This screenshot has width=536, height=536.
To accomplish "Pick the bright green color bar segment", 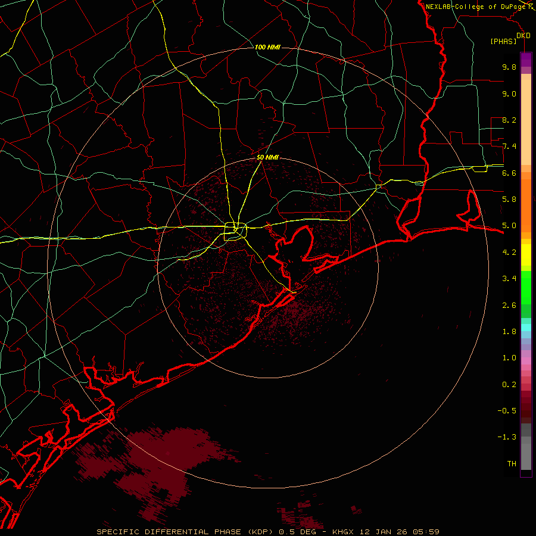I will click(526, 287).
